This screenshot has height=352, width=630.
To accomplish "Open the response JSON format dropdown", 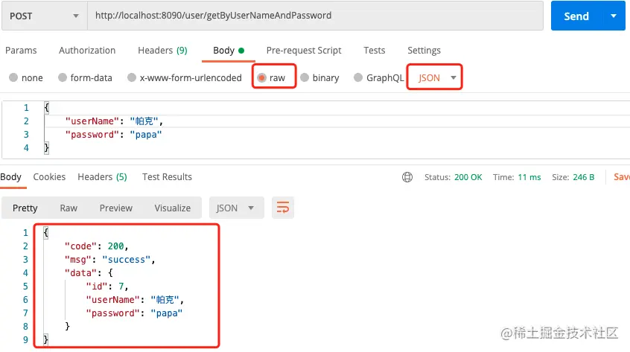I will (236, 208).
